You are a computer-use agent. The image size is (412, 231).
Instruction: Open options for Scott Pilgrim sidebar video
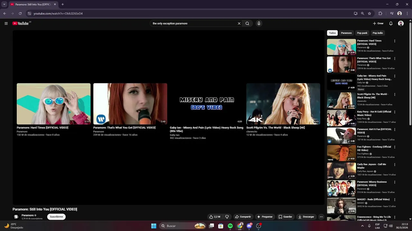[x=395, y=95]
